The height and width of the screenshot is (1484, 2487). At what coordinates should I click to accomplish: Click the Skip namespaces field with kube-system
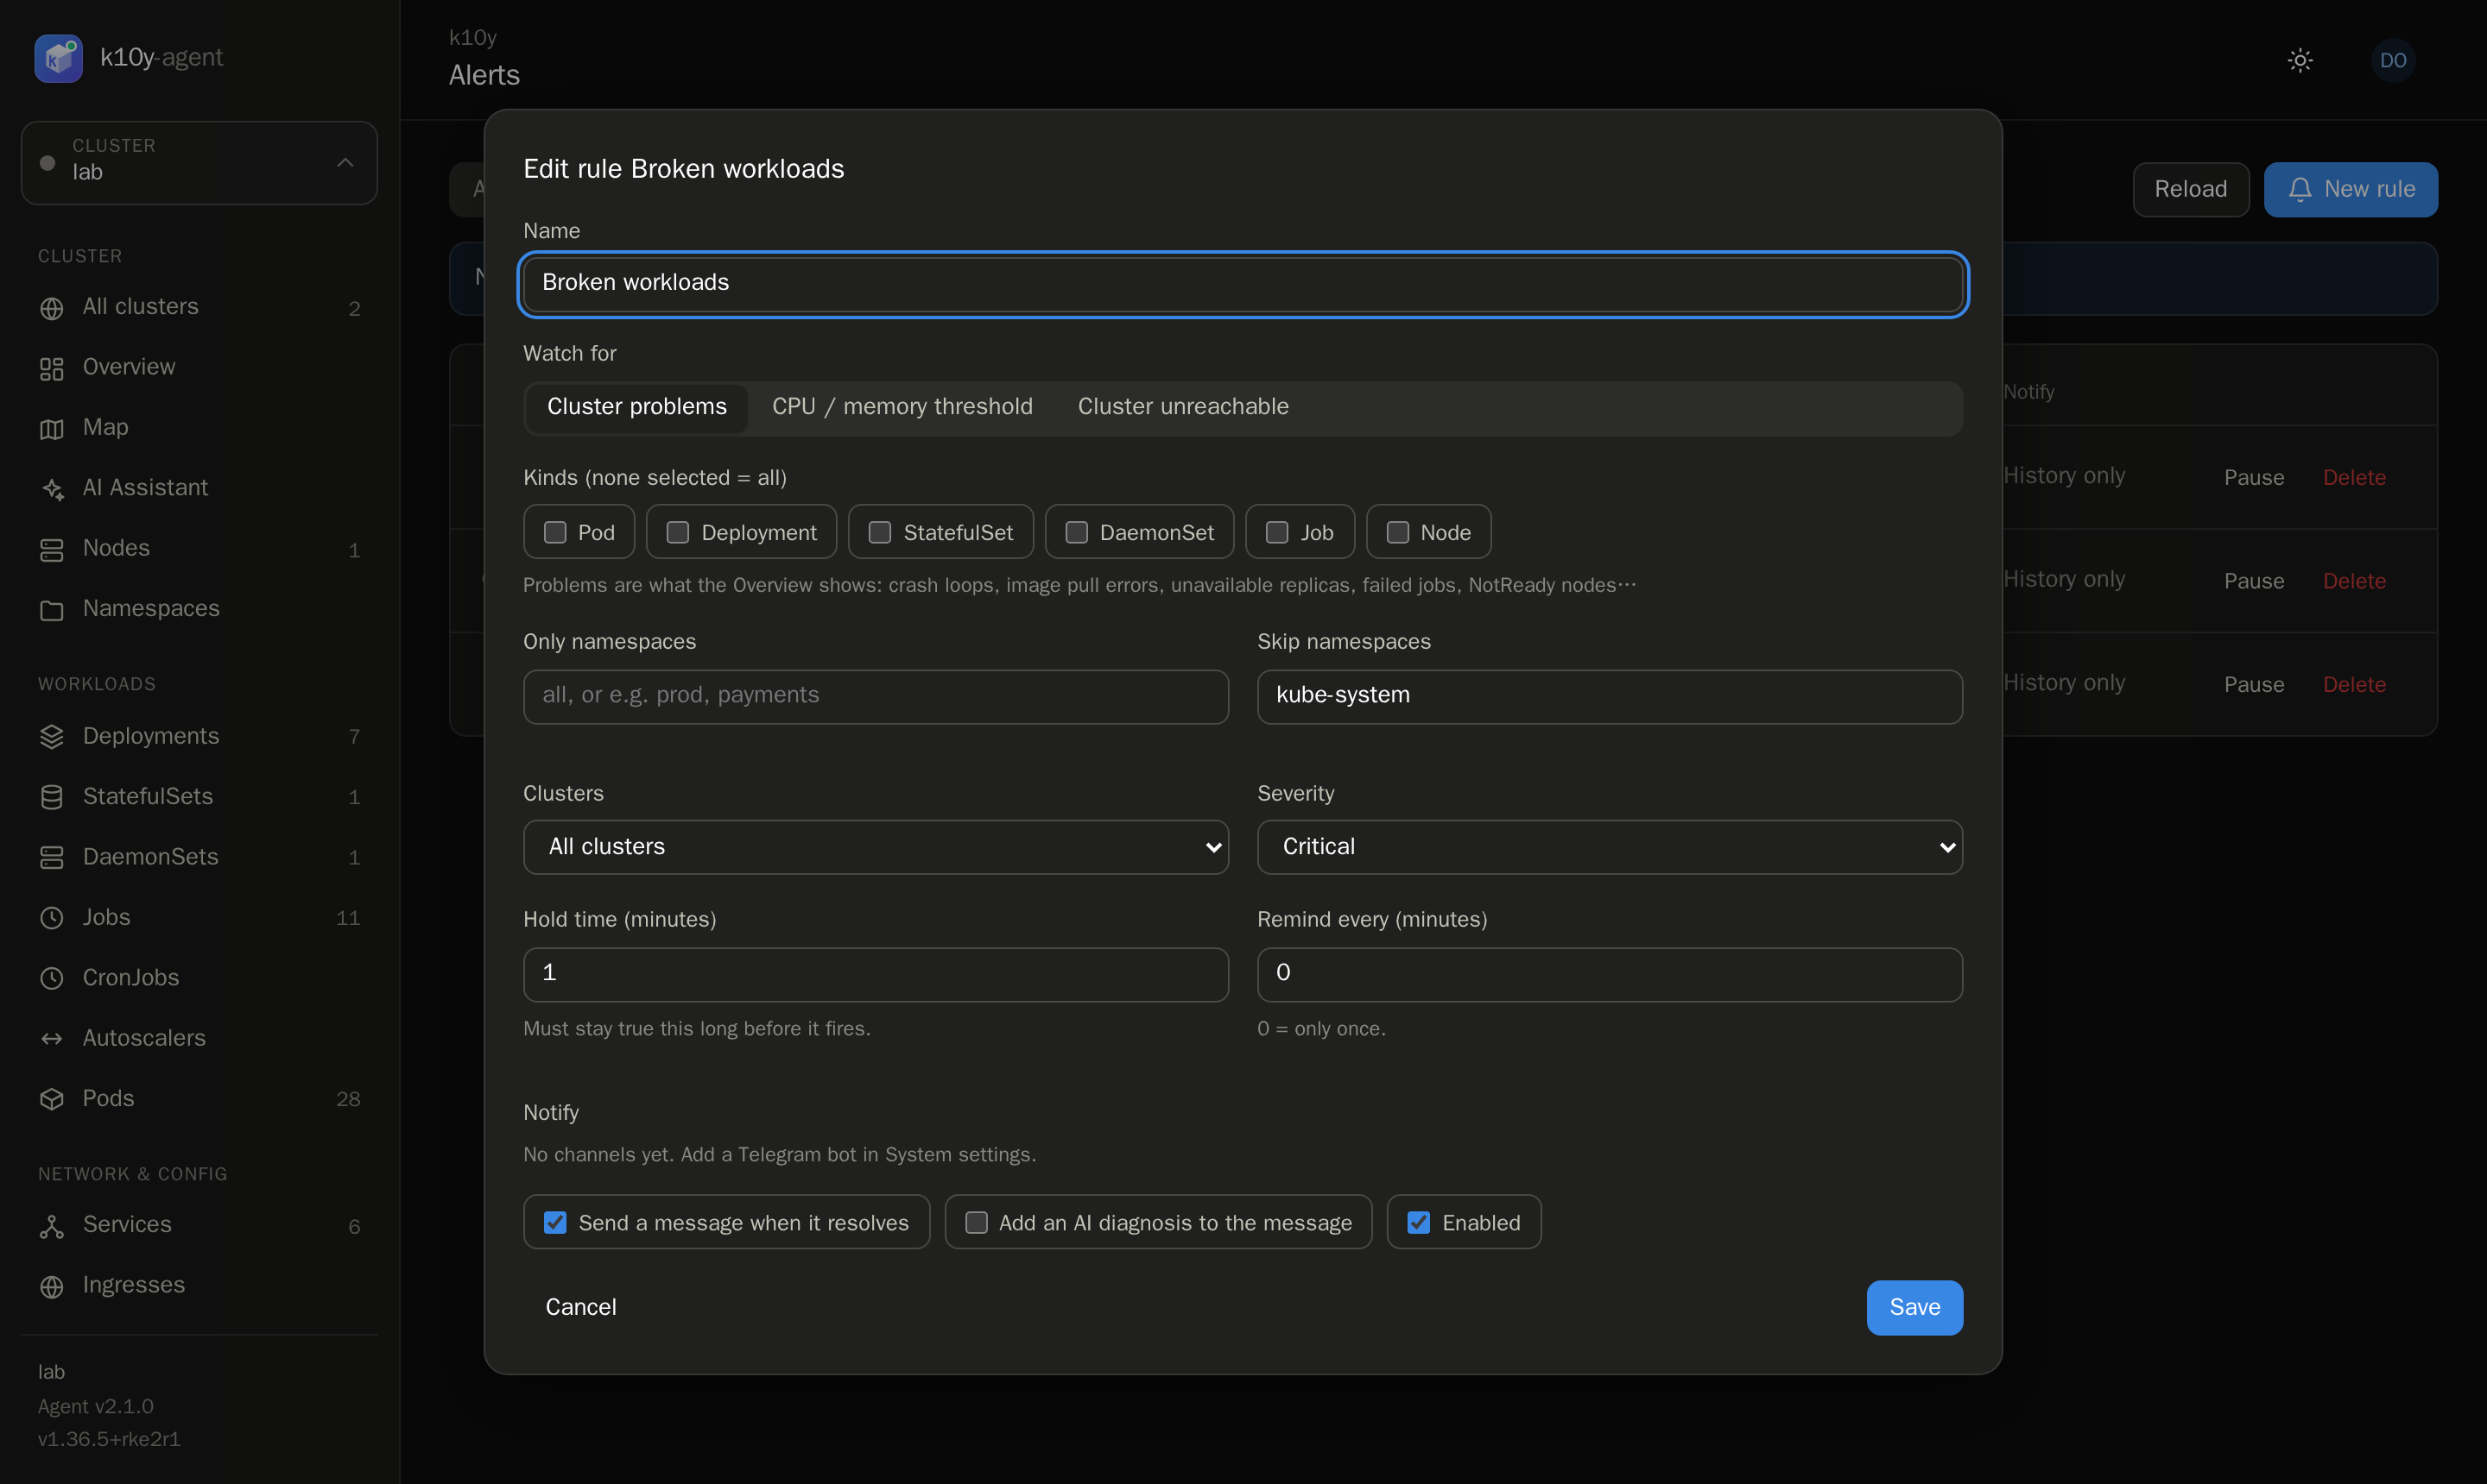point(1610,696)
